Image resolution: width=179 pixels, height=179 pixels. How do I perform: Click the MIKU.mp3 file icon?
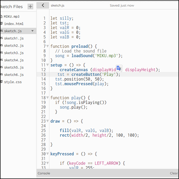(x=1, y=17)
